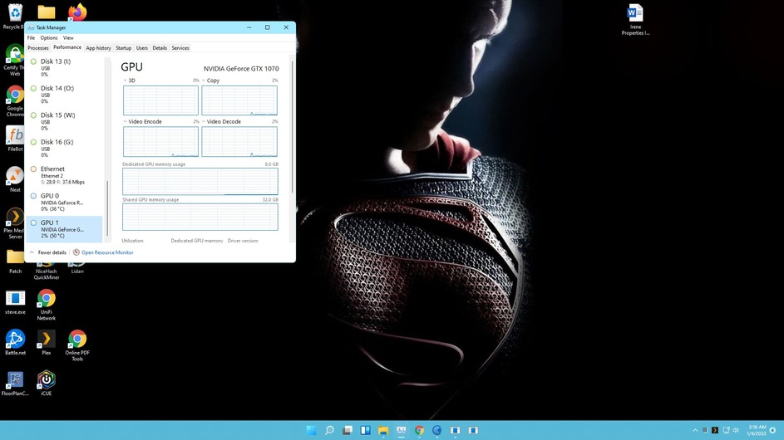Open the Options menu in Task Manager
Viewport: 784px width, 440px height.
point(48,37)
